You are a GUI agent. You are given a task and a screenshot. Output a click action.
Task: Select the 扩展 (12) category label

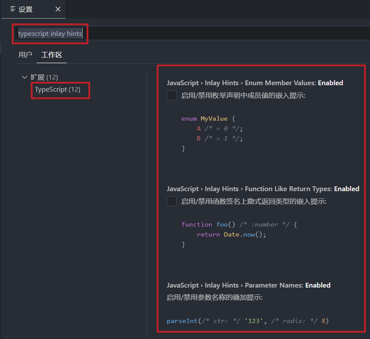click(x=44, y=77)
